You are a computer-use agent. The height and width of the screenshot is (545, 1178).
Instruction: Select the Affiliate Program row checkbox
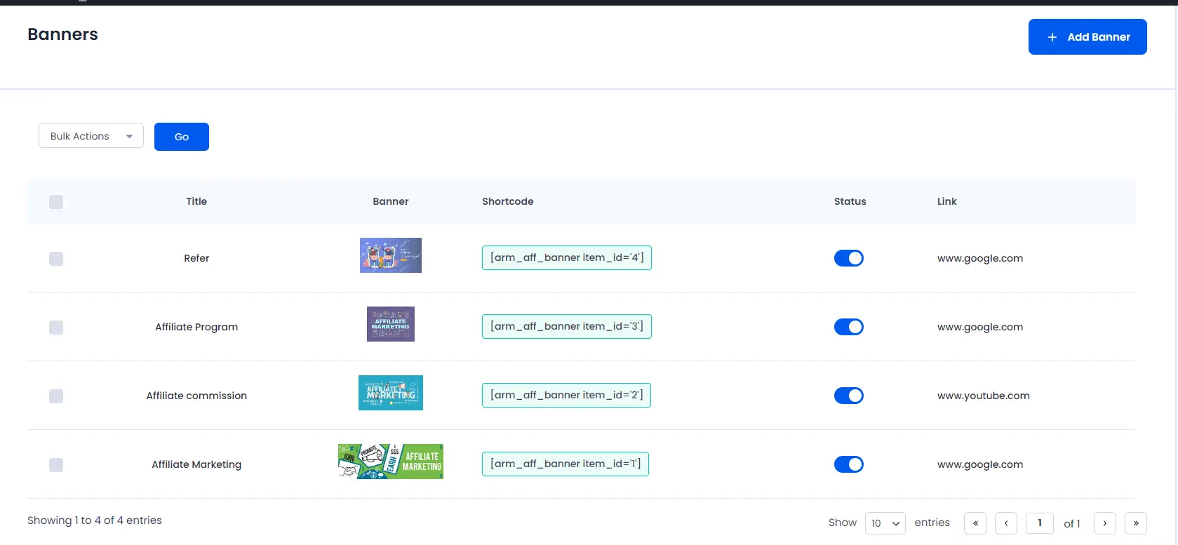(56, 328)
